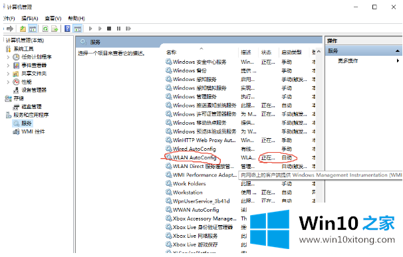Click gear icon of WLAN AutoConfig service
This screenshot has height=257, width=403.
pos(169,157)
